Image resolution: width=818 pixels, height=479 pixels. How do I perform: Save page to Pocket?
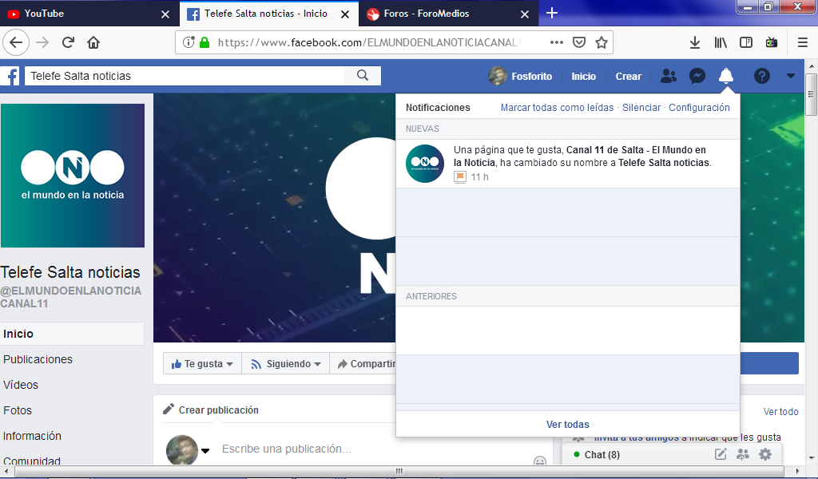[x=579, y=42]
